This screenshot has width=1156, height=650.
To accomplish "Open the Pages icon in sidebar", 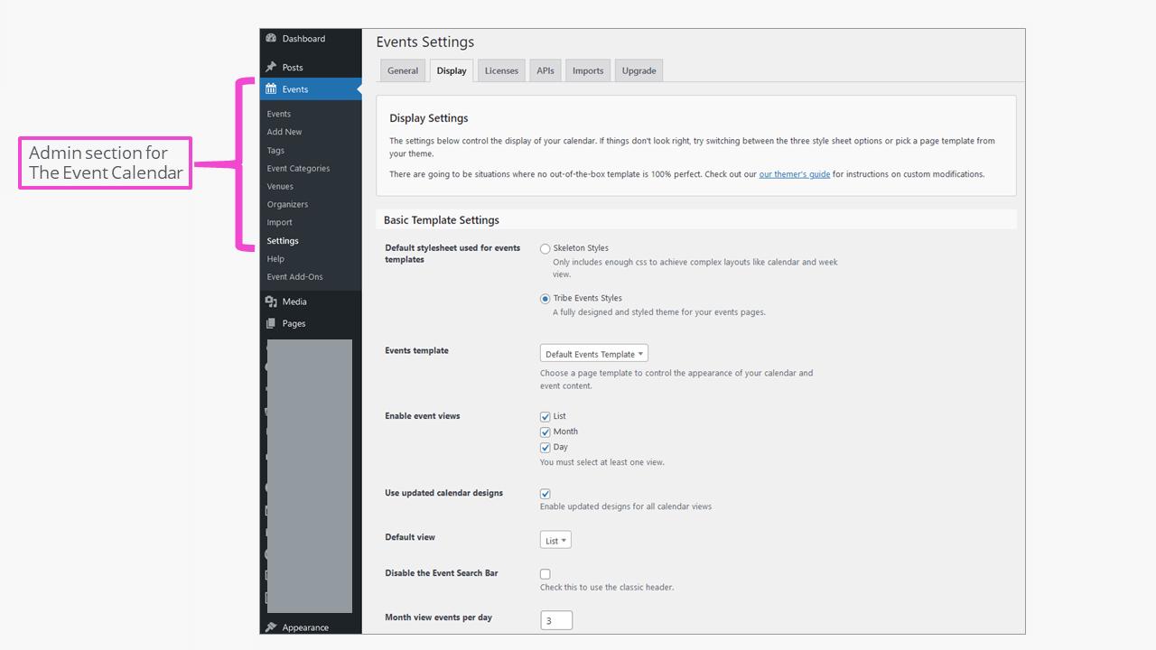I will pyautogui.click(x=273, y=322).
